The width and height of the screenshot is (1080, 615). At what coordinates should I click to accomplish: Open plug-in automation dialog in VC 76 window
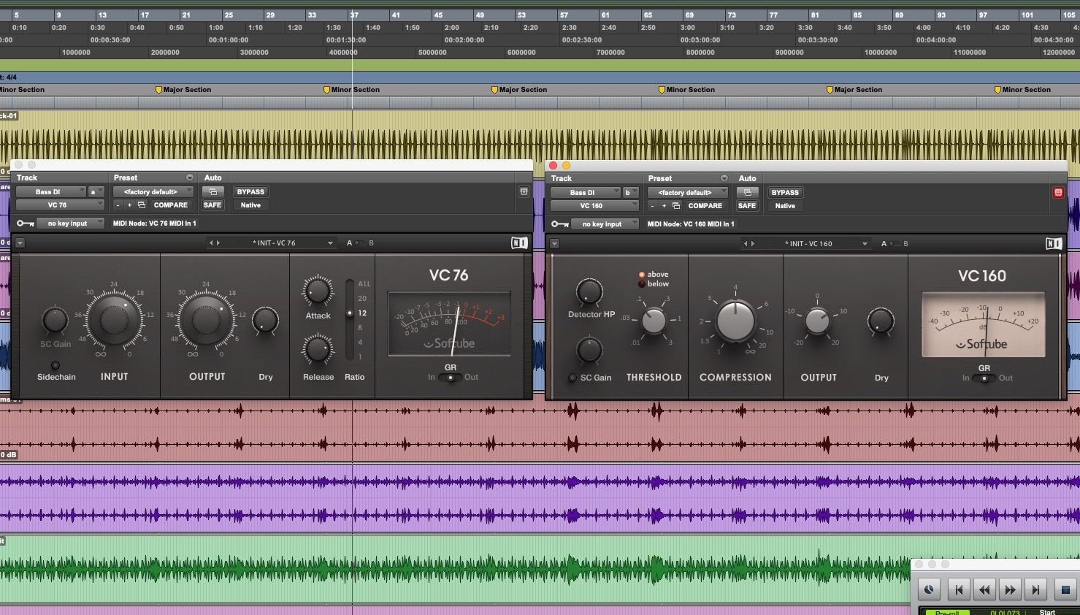point(212,192)
